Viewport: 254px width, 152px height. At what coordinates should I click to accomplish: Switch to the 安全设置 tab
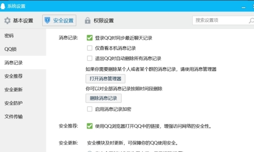coord(59,20)
